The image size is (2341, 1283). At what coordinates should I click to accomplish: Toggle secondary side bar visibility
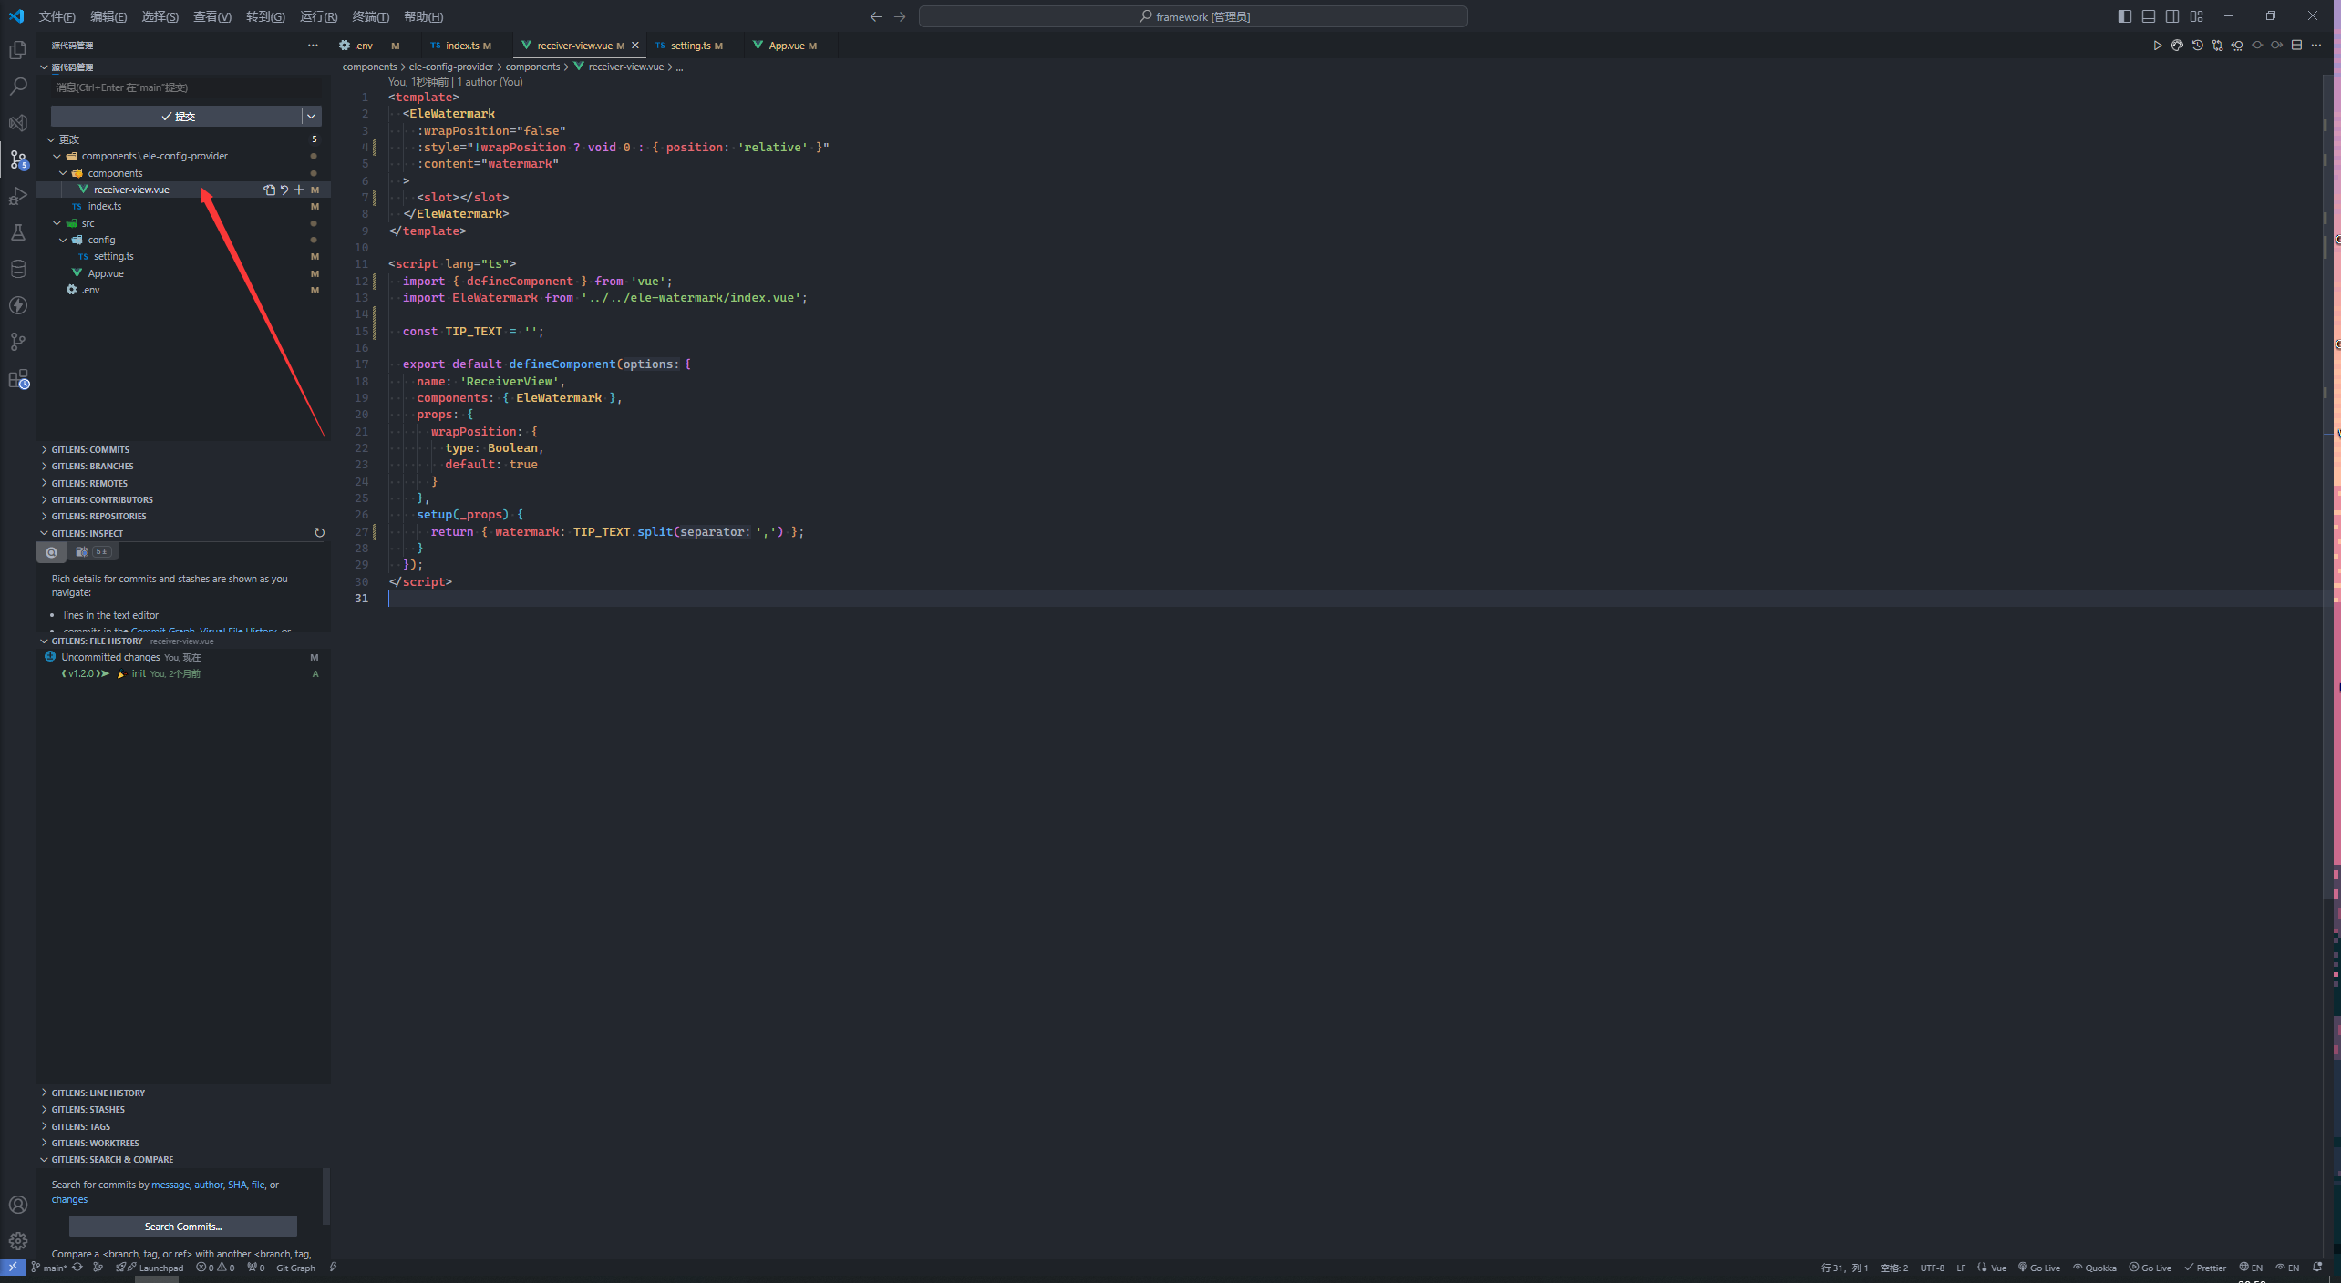click(x=2172, y=16)
